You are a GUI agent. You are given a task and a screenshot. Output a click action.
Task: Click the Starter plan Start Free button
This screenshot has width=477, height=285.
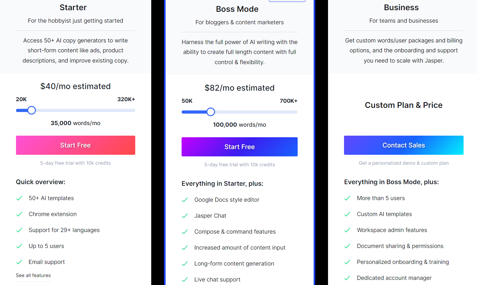75,145
